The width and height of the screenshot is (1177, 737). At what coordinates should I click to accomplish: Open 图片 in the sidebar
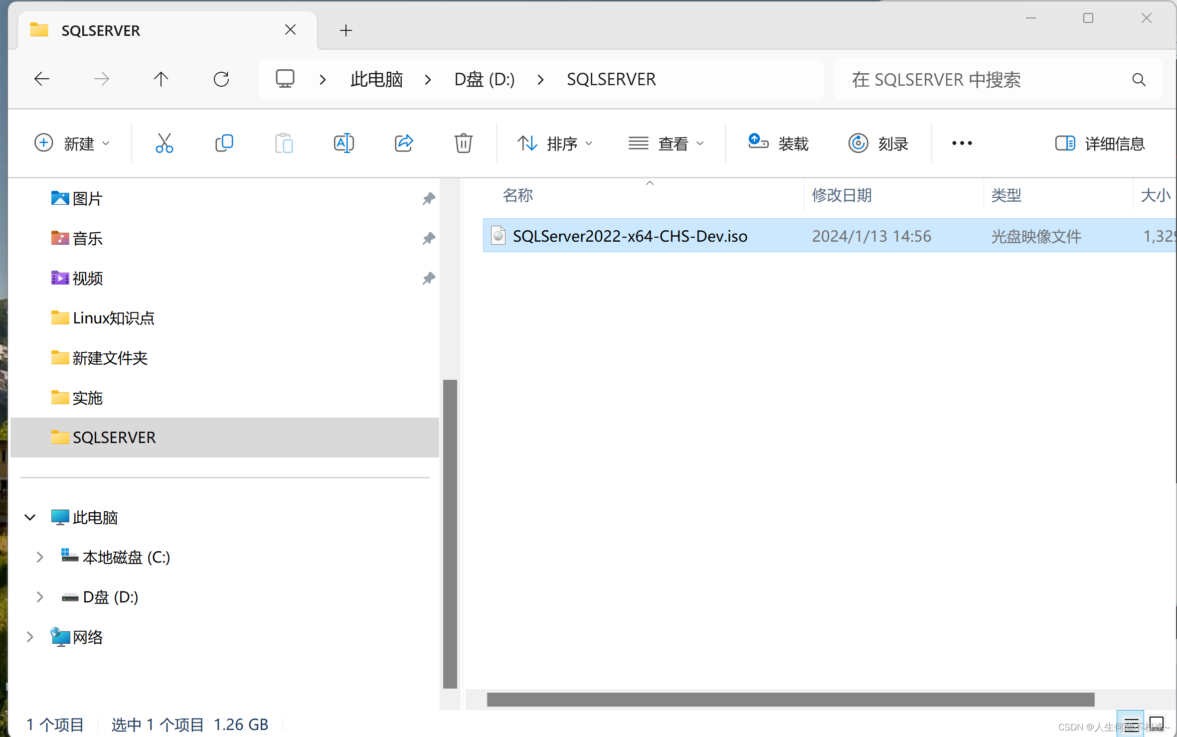(x=87, y=198)
